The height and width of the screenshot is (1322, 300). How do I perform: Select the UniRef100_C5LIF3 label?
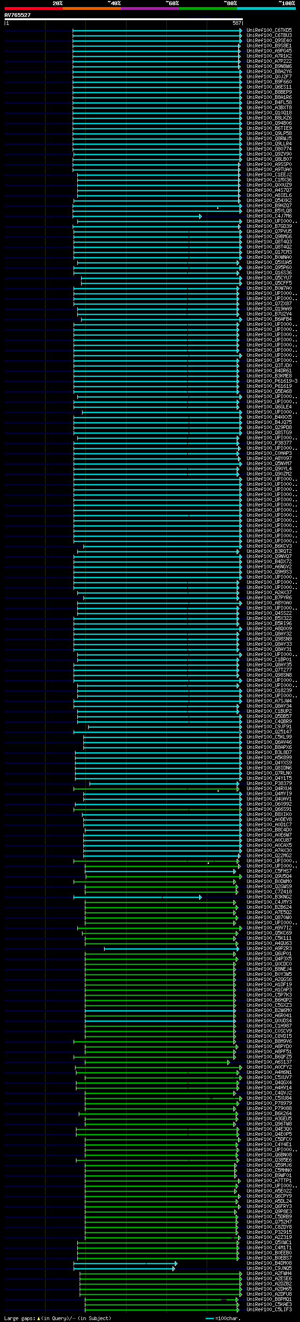(269, 1309)
